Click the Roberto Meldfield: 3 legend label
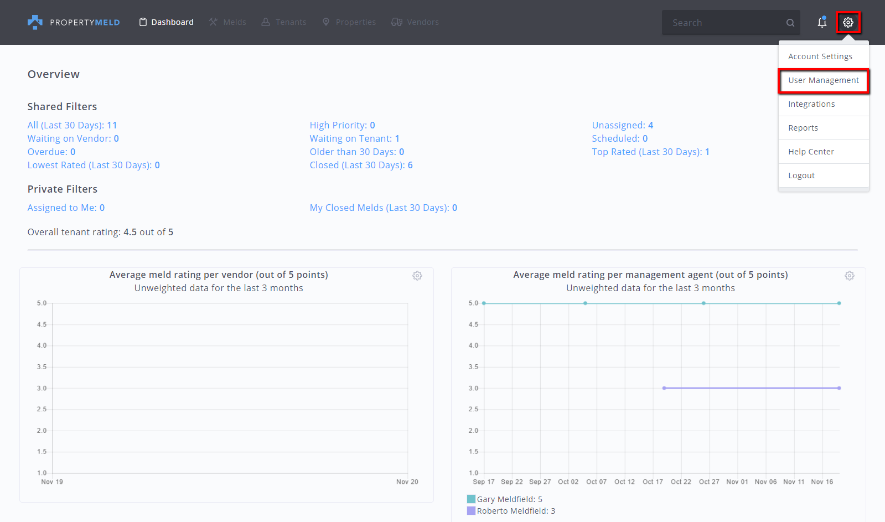 (516, 511)
